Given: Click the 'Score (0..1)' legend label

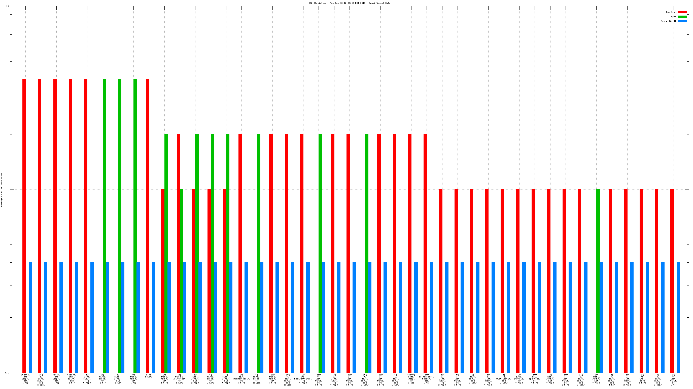Looking at the screenshot, I should 668,21.
